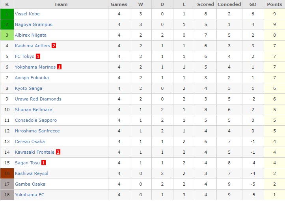The width and height of the screenshot is (285, 201).
Task: Sort the table by Points column header
Action: click(x=274, y=4)
